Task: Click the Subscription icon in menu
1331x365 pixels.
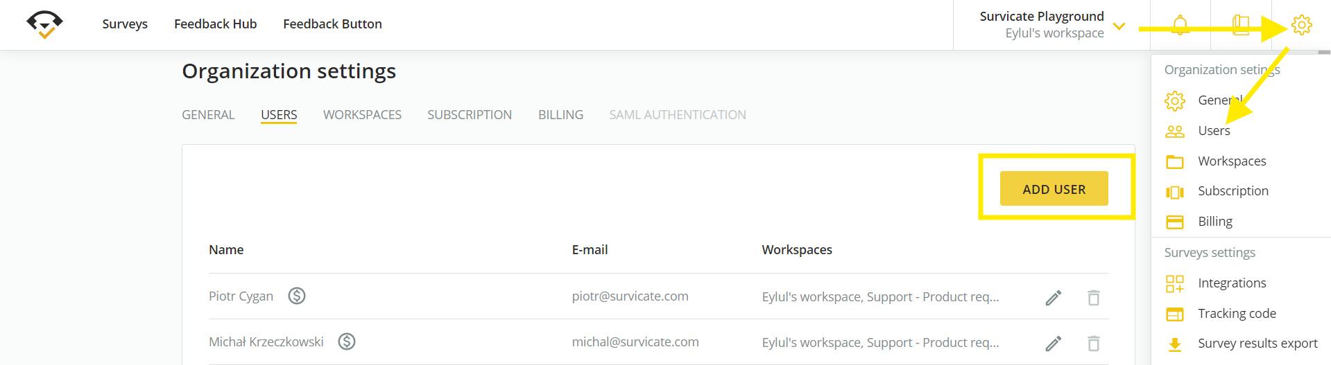Action: click(1175, 192)
